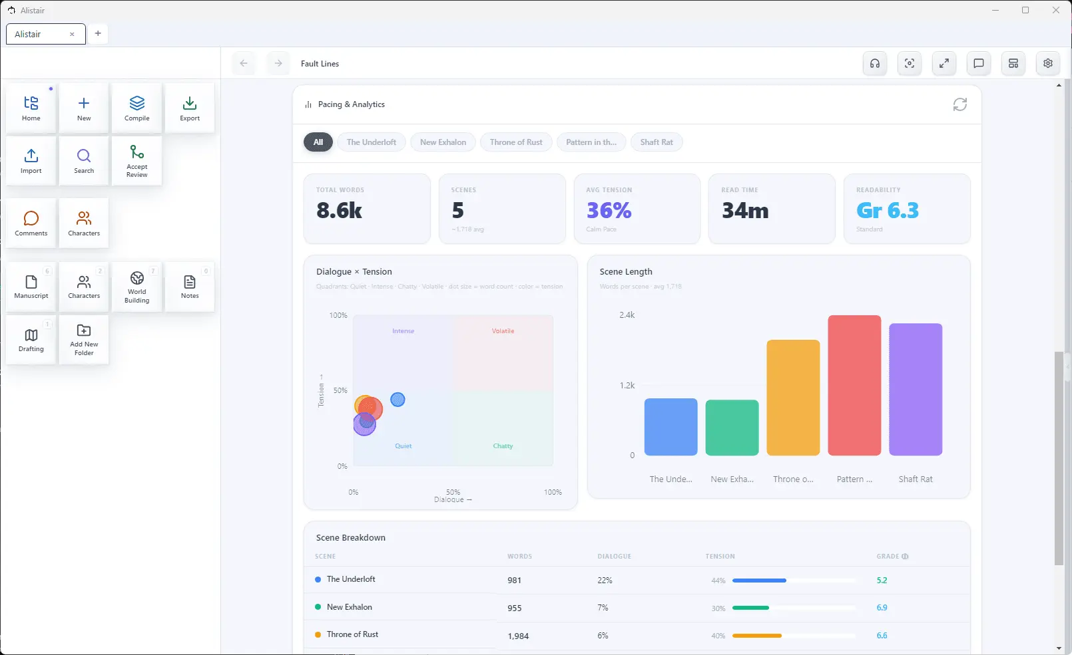Click Add New Folder

pos(84,339)
